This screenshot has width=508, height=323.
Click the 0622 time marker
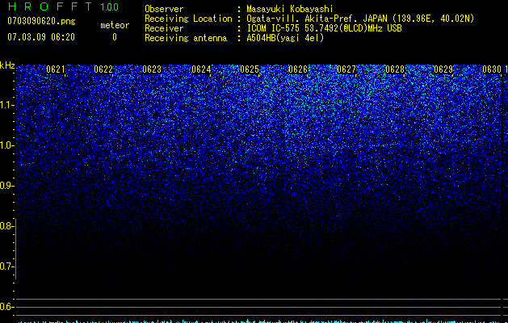coord(103,69)
